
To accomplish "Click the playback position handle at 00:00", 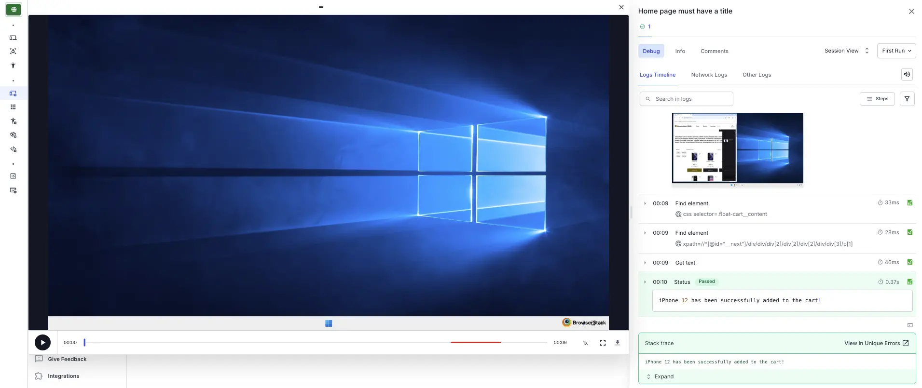I will tap(84, 342).
